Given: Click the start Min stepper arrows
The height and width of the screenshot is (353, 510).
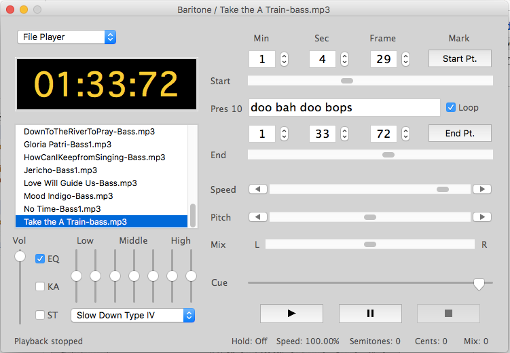Looking at the screenshot, I should [284, 59].
